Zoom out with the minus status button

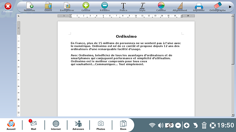click(x=178, y=125)
